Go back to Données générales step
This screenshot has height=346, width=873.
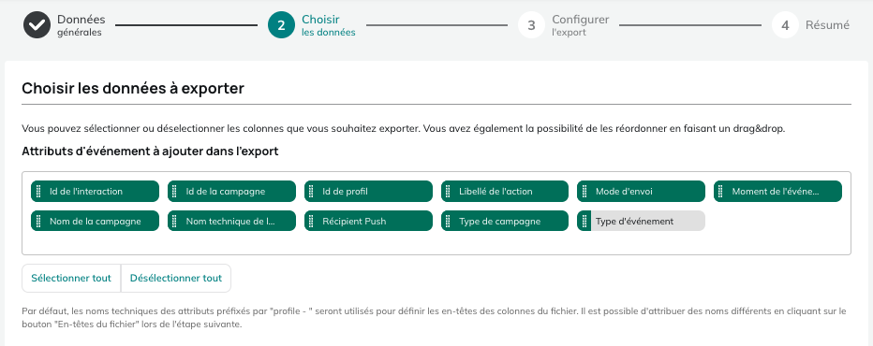pyautogui.click(x=81, y=25)
